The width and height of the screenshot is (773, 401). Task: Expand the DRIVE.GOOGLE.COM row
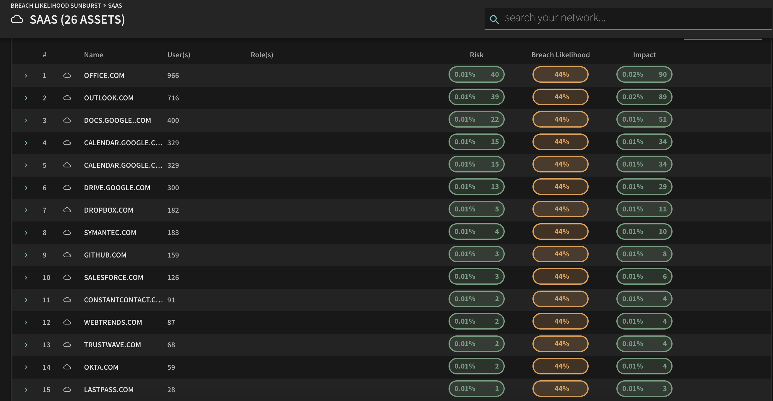26,188
